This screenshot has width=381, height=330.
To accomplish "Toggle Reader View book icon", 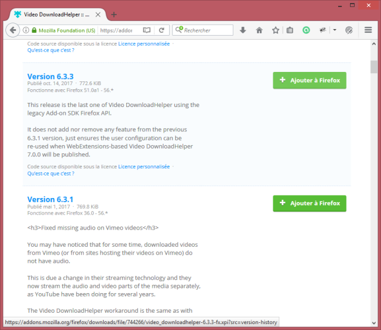I will [x=146, y=30].
